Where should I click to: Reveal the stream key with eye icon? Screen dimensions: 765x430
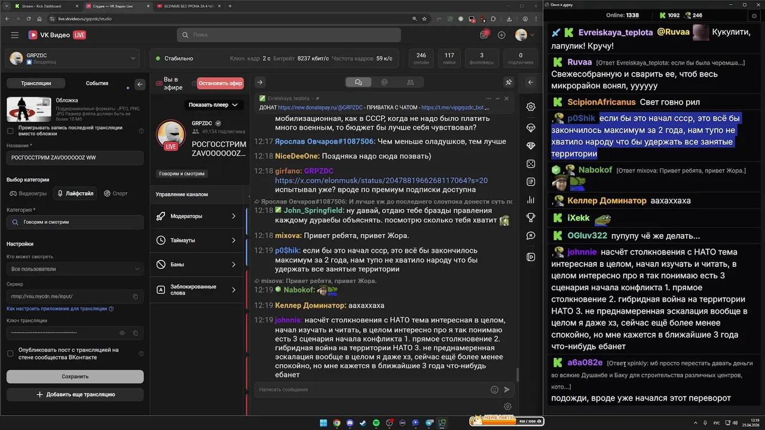tap(123, 333)
